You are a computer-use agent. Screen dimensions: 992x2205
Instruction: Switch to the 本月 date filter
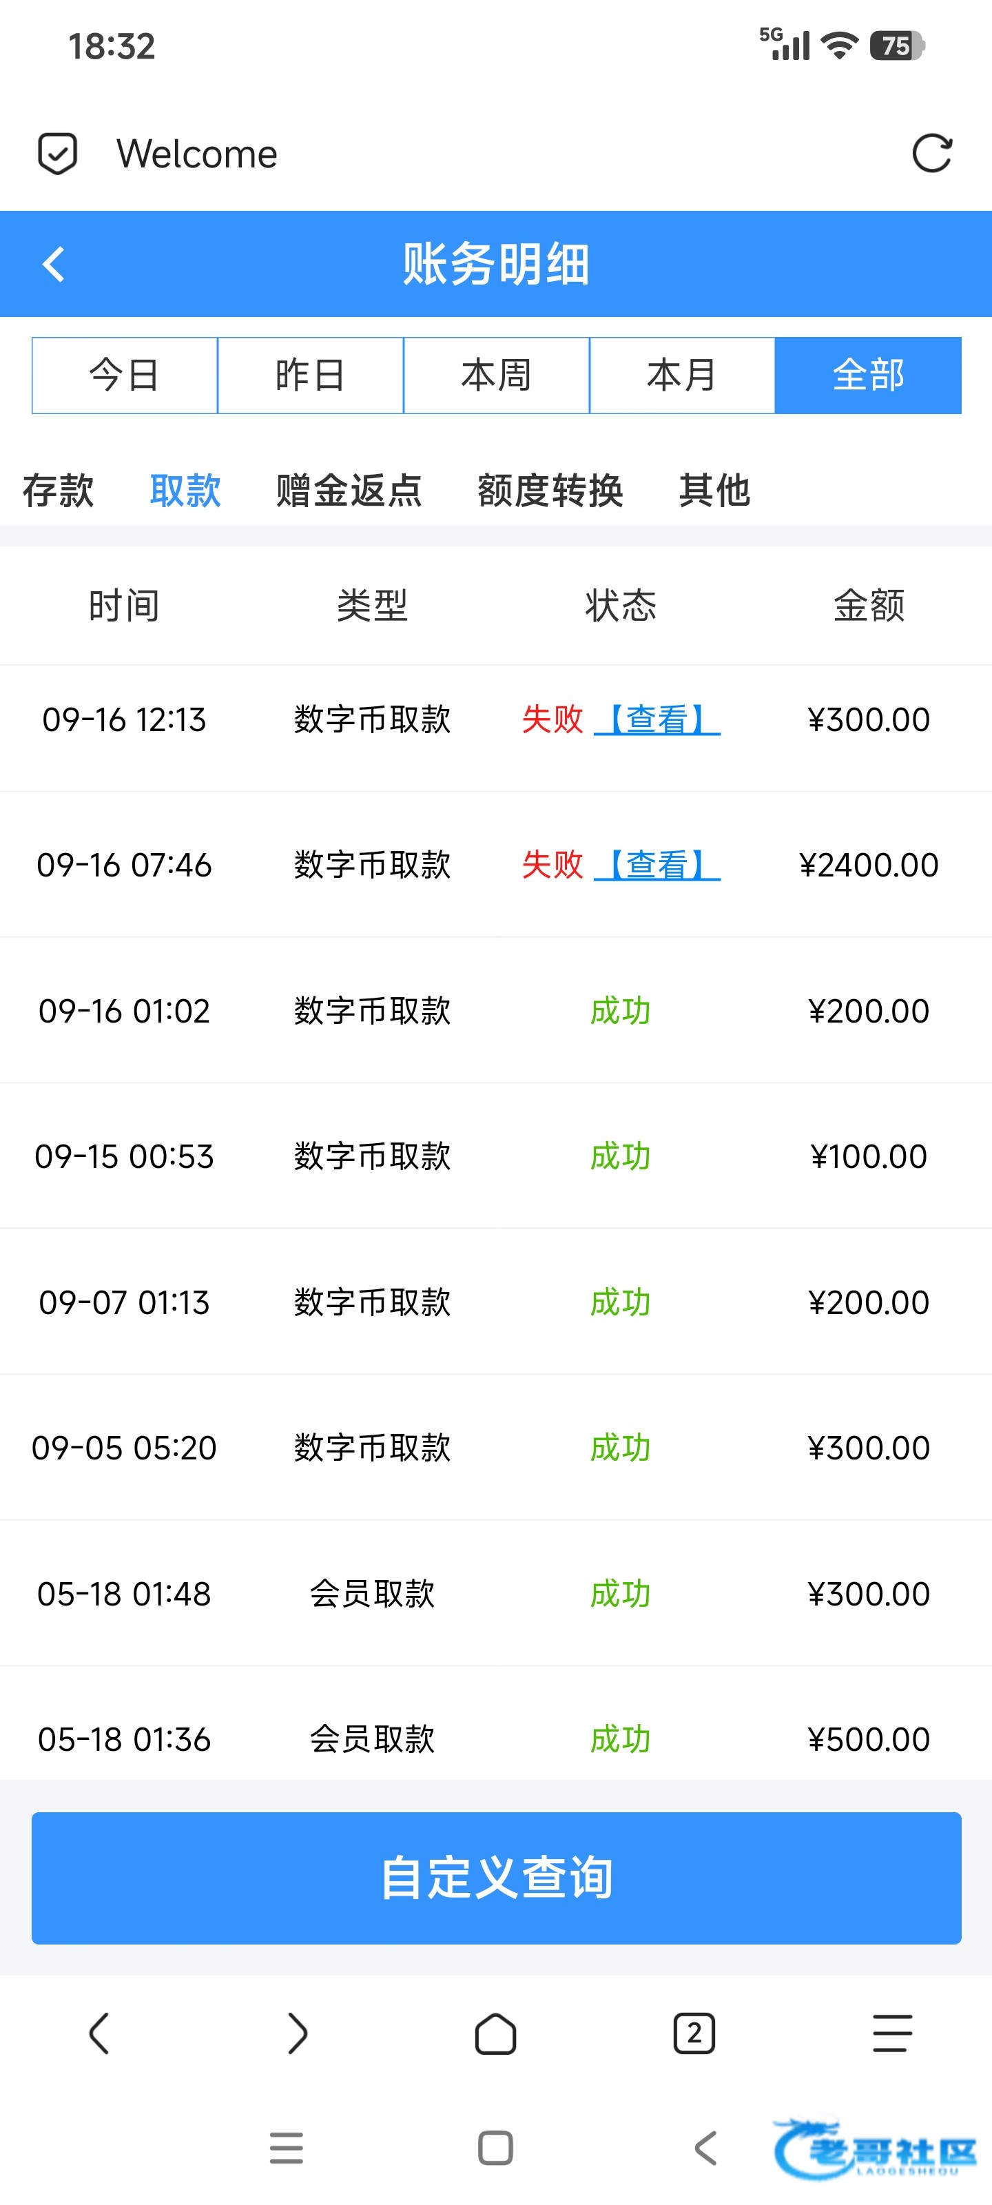pyautogui.click(x=682, y=375)
